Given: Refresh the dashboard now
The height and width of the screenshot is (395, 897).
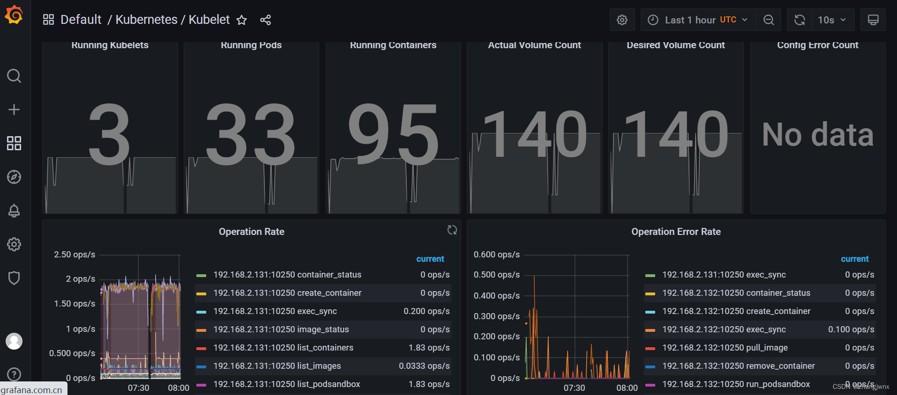Looking at the screenshot, I should (800, 20).
